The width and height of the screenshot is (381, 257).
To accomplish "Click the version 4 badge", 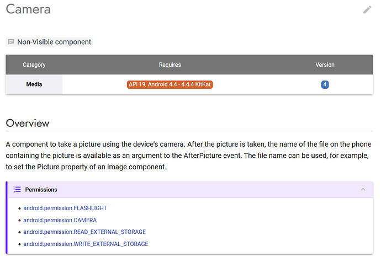I will (x=325, y=84).
